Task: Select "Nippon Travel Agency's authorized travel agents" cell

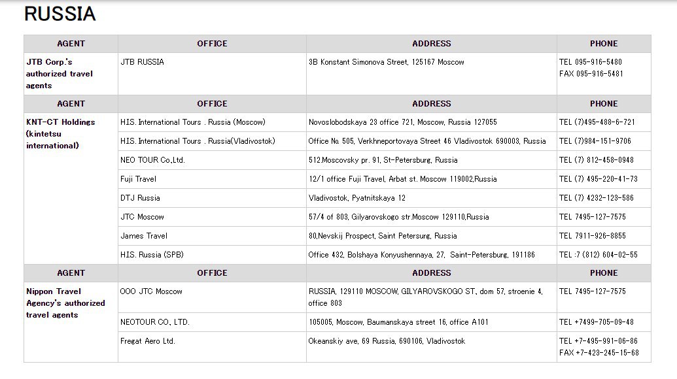Action: pyautogui.click(x=71, y=322)
